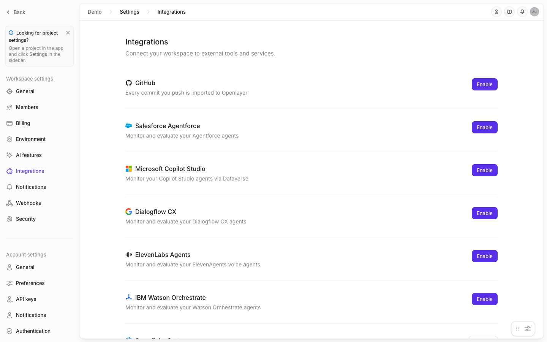Click the GitHub logo icon
The height and width of the screenshot is (342, 547).
pos(129,83)
